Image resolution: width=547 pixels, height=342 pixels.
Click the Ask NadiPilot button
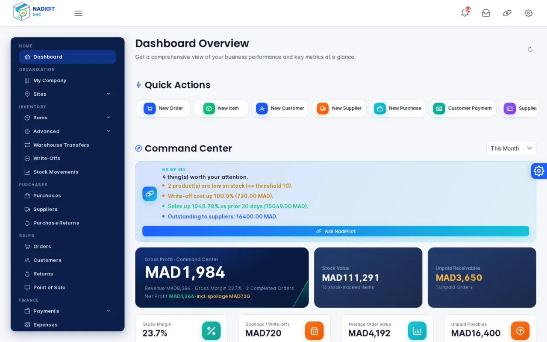coord(335,231)
